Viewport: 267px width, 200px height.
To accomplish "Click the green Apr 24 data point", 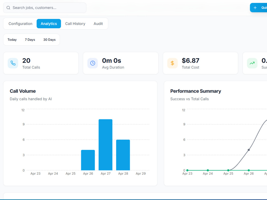I will pos(208,170).
